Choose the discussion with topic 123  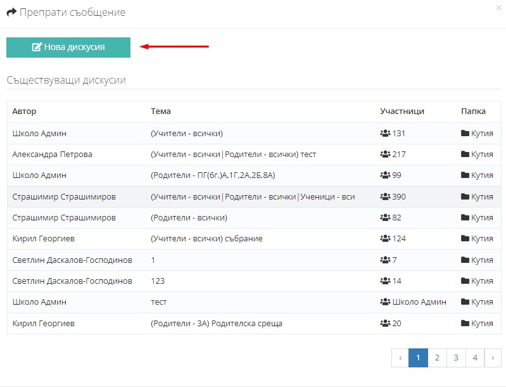click(254, 281)
